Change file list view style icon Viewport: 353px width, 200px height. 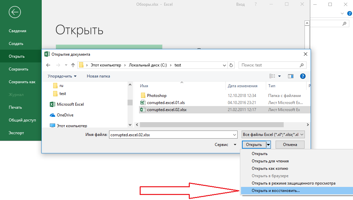click(272, 76)
